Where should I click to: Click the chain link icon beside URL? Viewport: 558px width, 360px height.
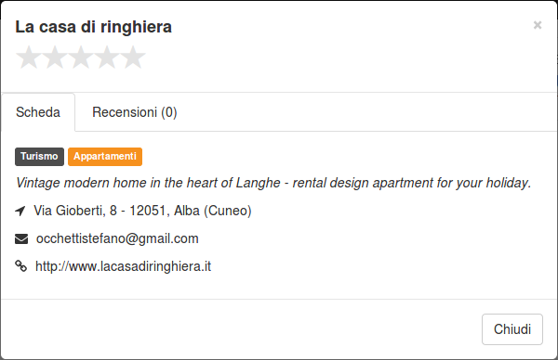[x=21, y=266]
